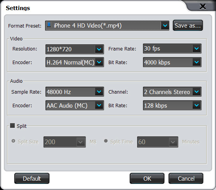Viewport: 216px width, 190px height.
Task: Click the Split Time 60 minutes field
Action: [158, 142]
